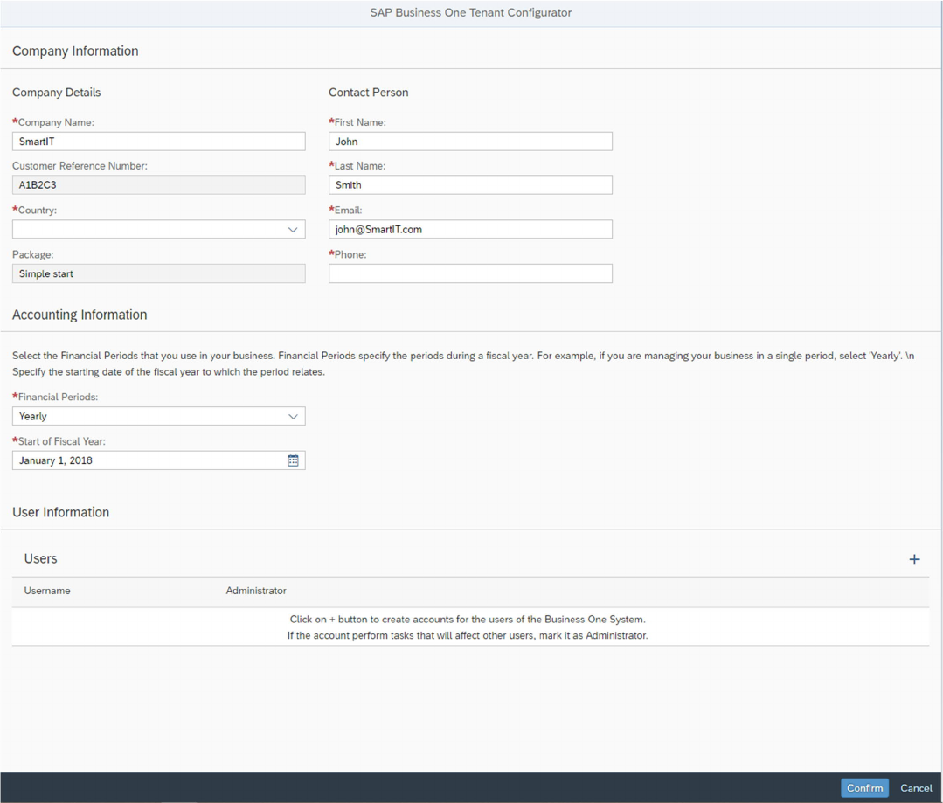Image resolution: width=943 pixels, height=803 pixels.
Task: Select the Package field showing Simple start
Action: (x=159, y=273)
